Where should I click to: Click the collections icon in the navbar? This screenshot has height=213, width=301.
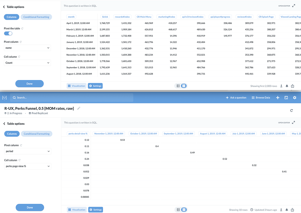pyautogui.click(x=286, y=97)
